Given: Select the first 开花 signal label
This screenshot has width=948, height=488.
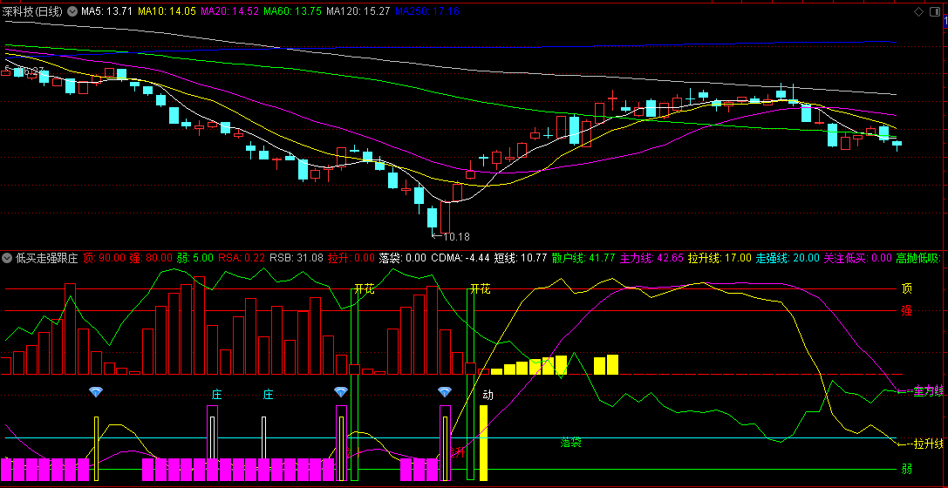Looking at the screenshot, I should (x=365, y=289).
